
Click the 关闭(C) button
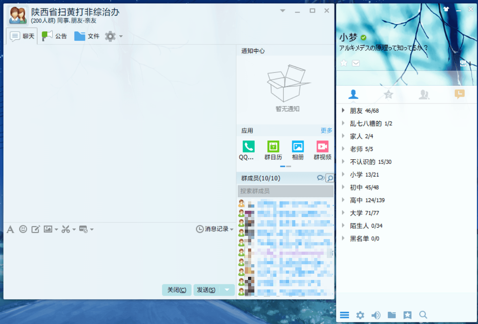point(176,290)
